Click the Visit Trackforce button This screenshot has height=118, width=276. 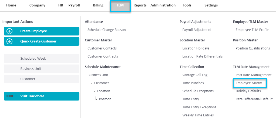(x=42, y=96)
